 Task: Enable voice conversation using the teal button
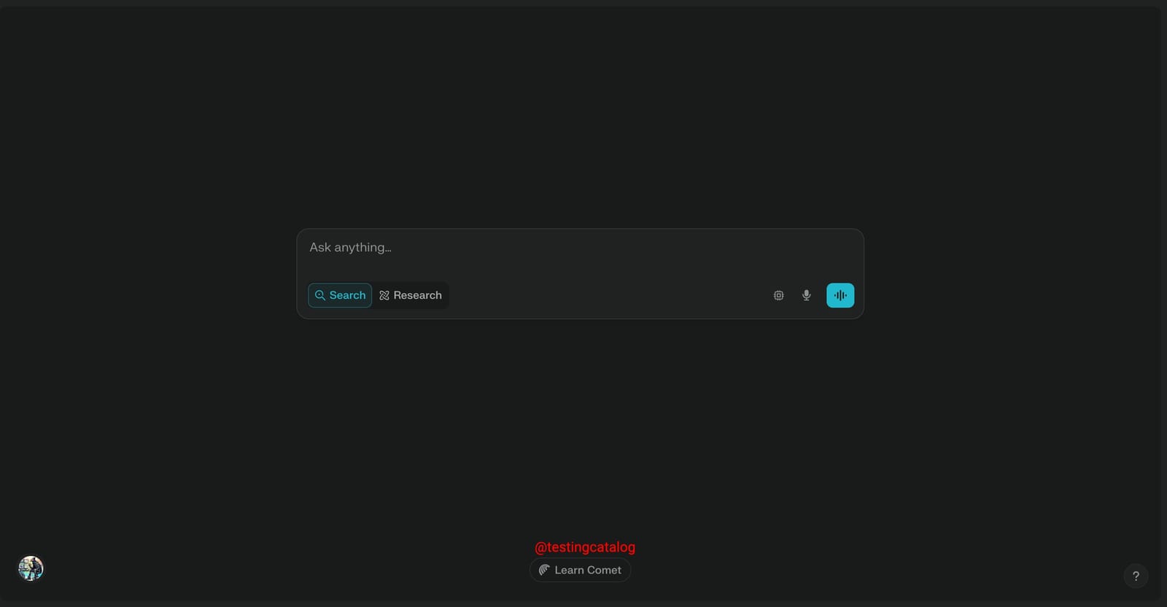[840, 295]
